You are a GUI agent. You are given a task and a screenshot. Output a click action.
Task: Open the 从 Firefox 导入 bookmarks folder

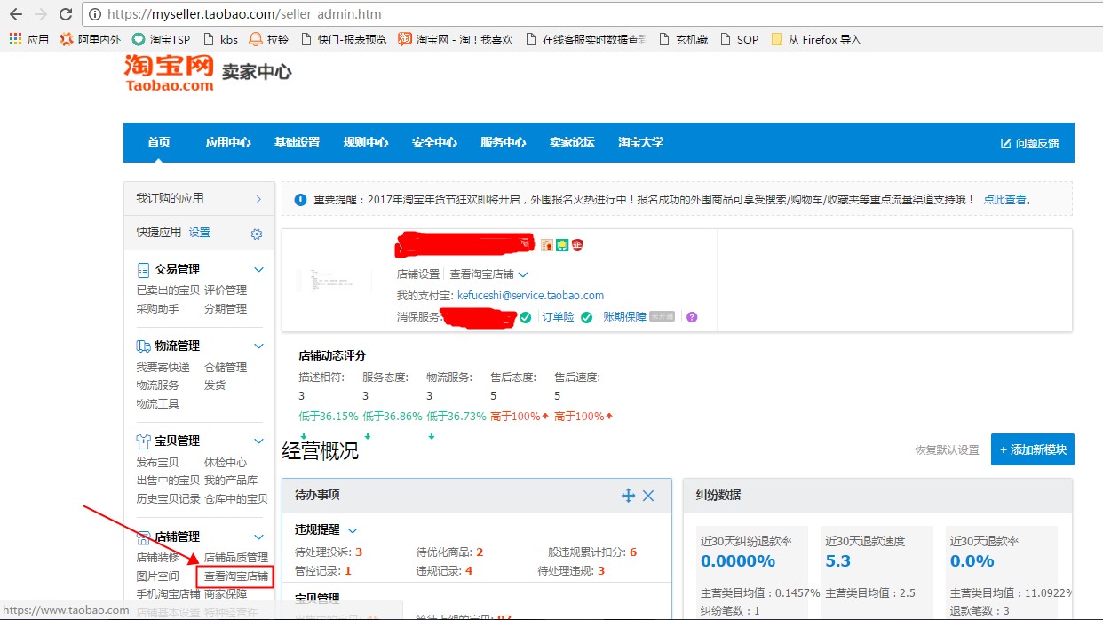coord(815,39)
